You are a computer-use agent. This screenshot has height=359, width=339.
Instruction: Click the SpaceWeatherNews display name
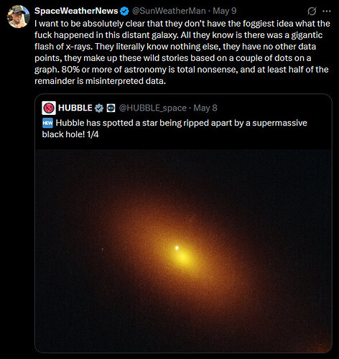point(76,11)
